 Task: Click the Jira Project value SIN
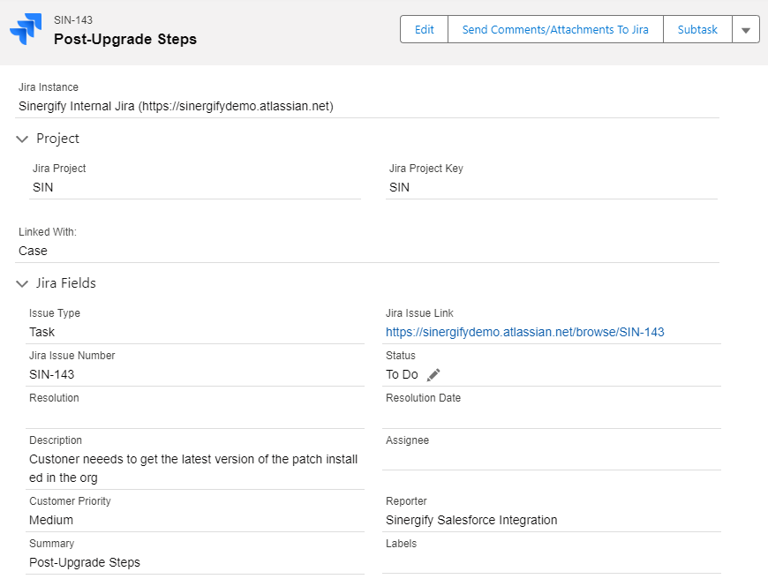point(43,188)
